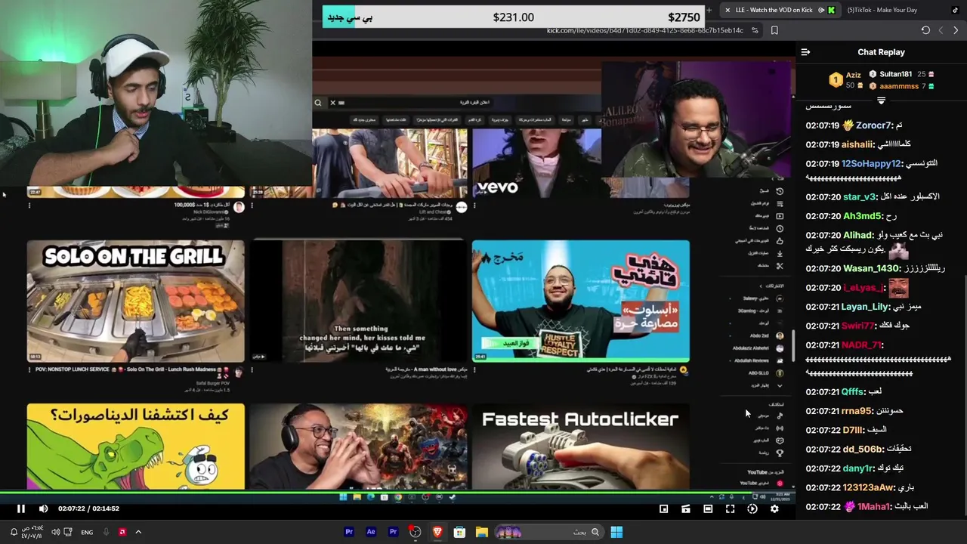Open the system volume tray icon
Image resolution: width=967 pixels, height=544 pixels.
(56, 532)
